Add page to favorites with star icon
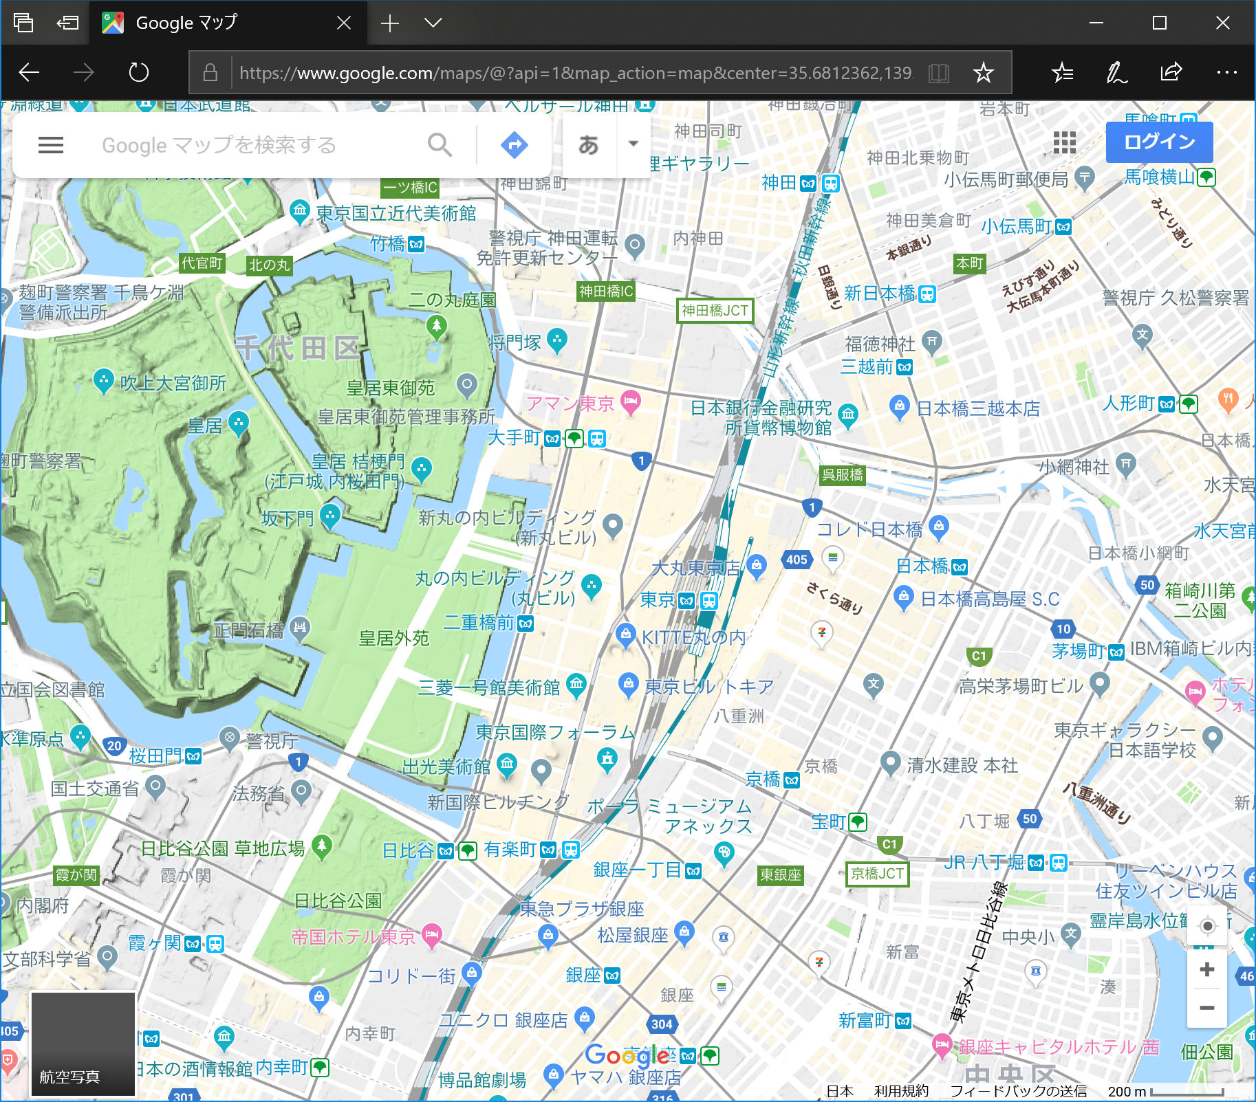 (984, 72)
